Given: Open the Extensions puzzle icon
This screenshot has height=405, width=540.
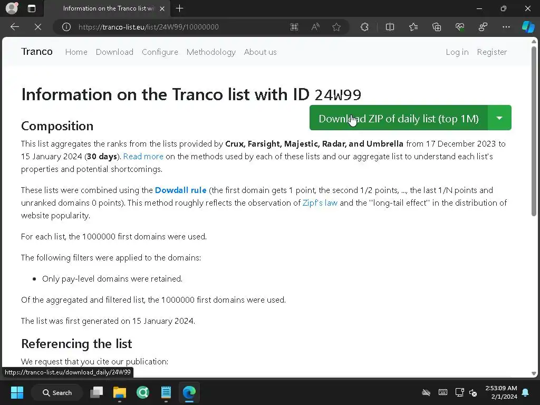Looking at the screenshot, I should coord(364,27).
